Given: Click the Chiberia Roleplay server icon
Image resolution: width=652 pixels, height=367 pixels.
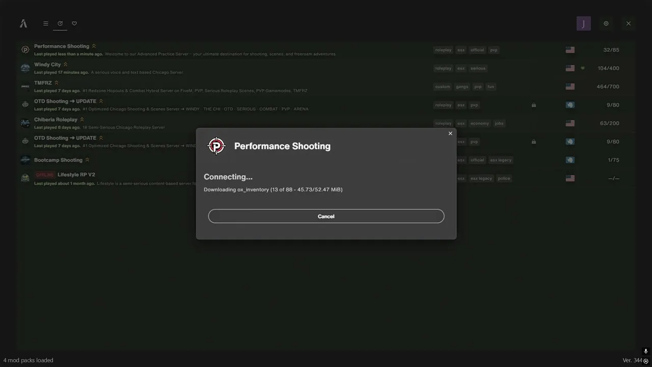Looking at the screenshot, I should click(25, 123).
